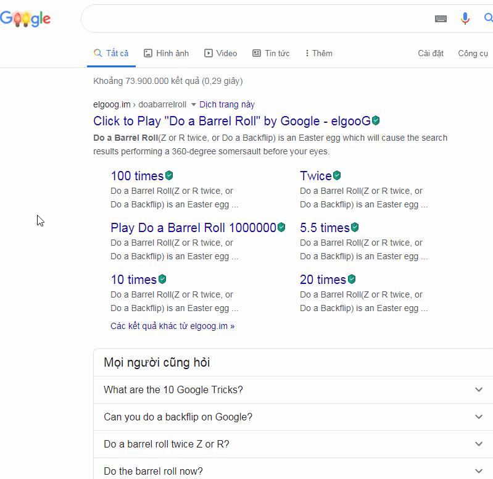Open Cài đặt settings menu
The image size is (493, 479).
[x=431, y=53]
